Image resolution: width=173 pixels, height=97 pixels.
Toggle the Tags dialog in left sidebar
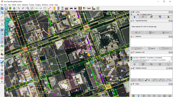(2, 34)
